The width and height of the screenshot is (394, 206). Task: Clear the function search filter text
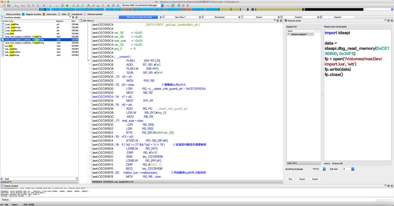[x=76, y=179]
